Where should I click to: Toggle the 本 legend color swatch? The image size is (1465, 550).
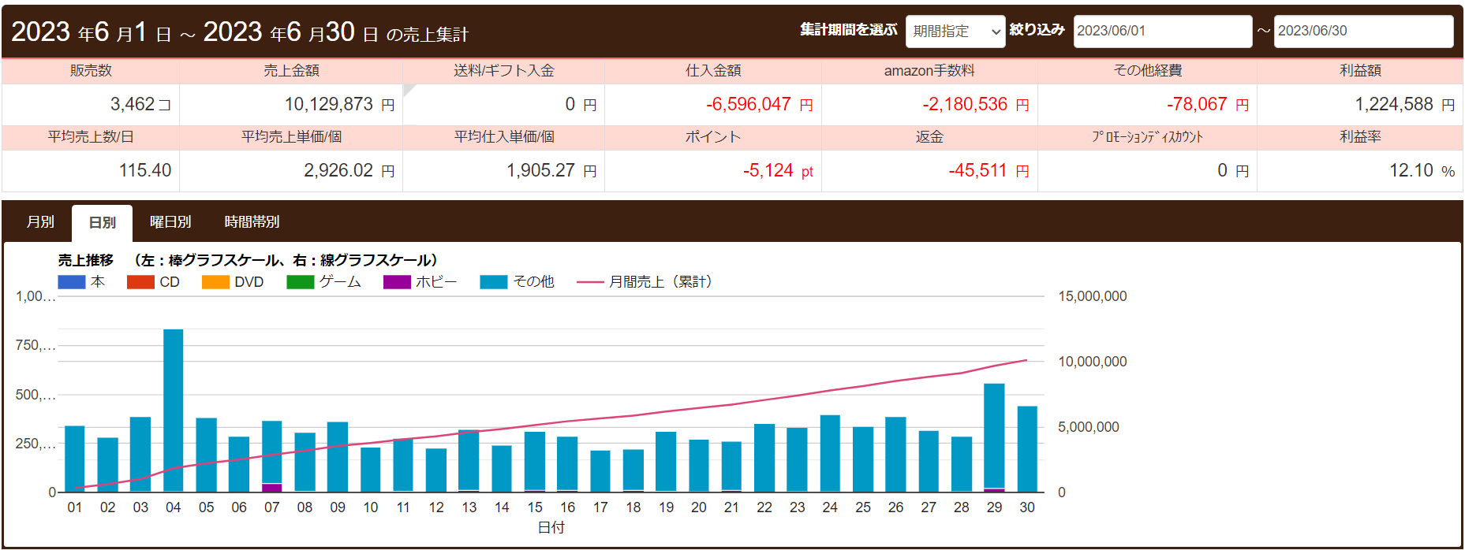click(x=71, y=282)
